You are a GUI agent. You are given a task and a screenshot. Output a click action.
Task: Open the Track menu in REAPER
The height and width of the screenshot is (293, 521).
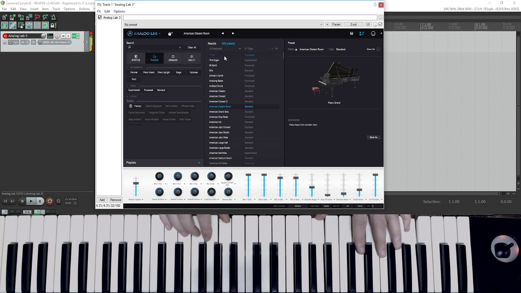coord(56,9)
